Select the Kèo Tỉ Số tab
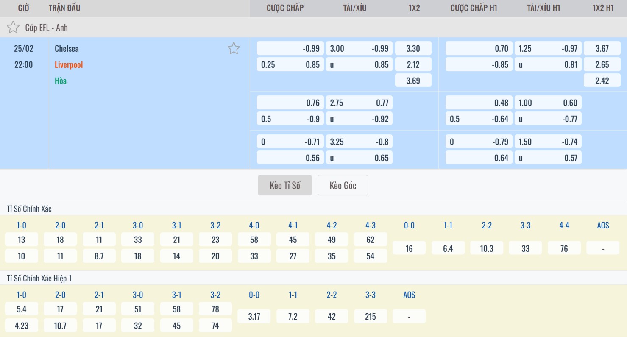The image size is (627, 337). pos(285,185)
